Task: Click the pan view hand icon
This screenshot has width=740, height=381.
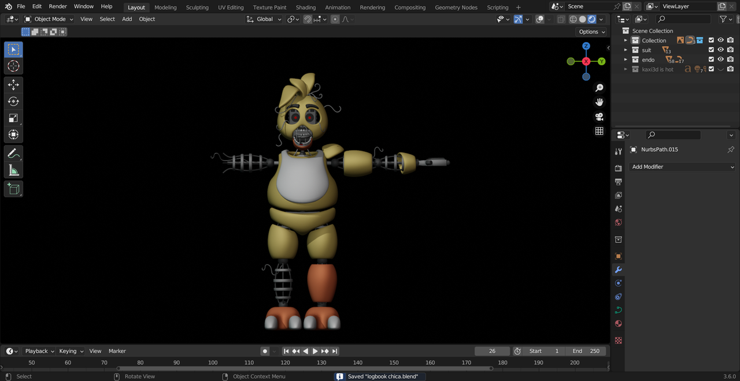Action: pos(600,102)
